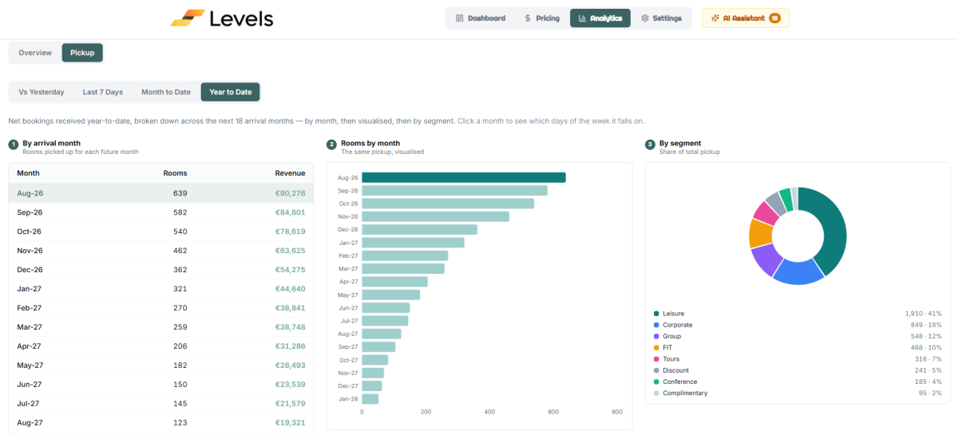Click the step 3 By segment badge
The image size is (958, 435).
pos(650,144)
